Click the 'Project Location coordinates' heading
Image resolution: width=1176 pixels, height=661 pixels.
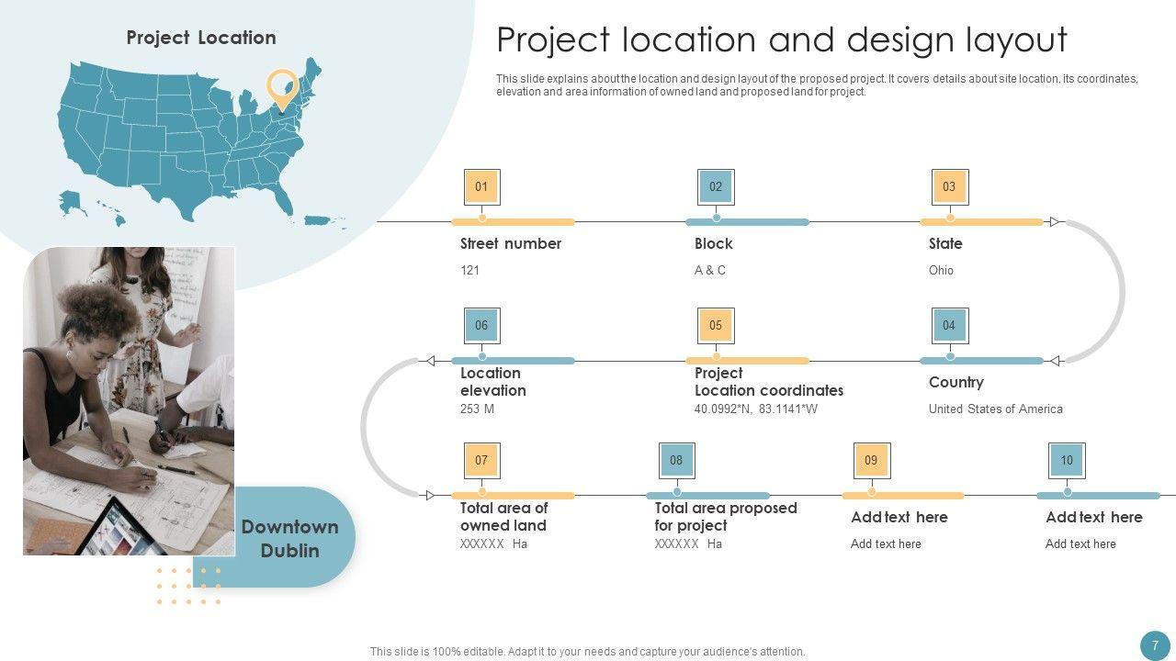coord(769,382)
